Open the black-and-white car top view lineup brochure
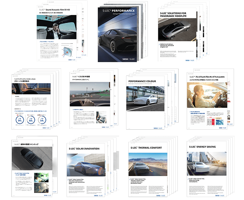244x200 pixels. pyautogui.click(x=32, y=168)
